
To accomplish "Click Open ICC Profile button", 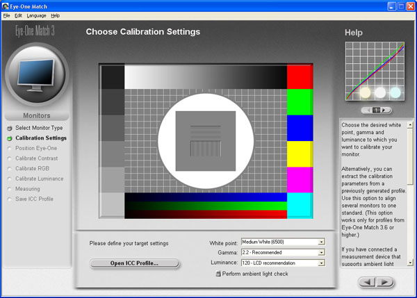I will click(x=134, y=263).
